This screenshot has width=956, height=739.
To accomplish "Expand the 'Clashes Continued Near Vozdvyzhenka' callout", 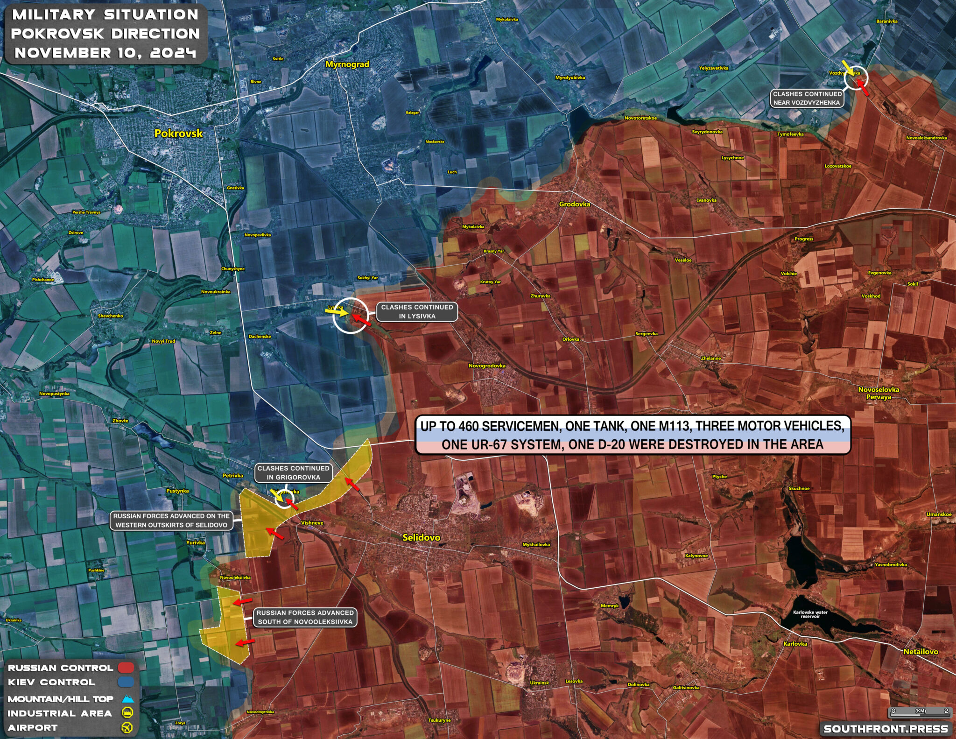I will click(x=809, y=98).
